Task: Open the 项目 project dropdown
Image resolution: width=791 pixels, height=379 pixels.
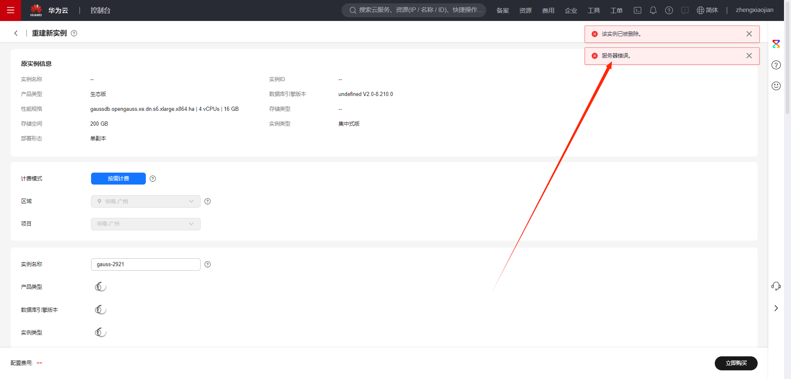Action: pos(145,224)
